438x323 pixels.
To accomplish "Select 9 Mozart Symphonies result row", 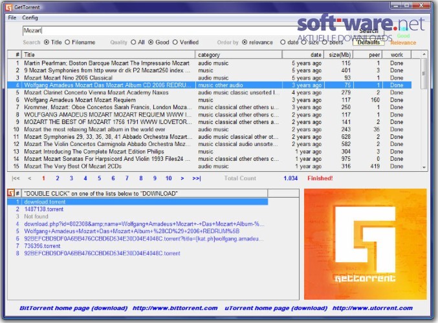I will [x=210, y=70].
